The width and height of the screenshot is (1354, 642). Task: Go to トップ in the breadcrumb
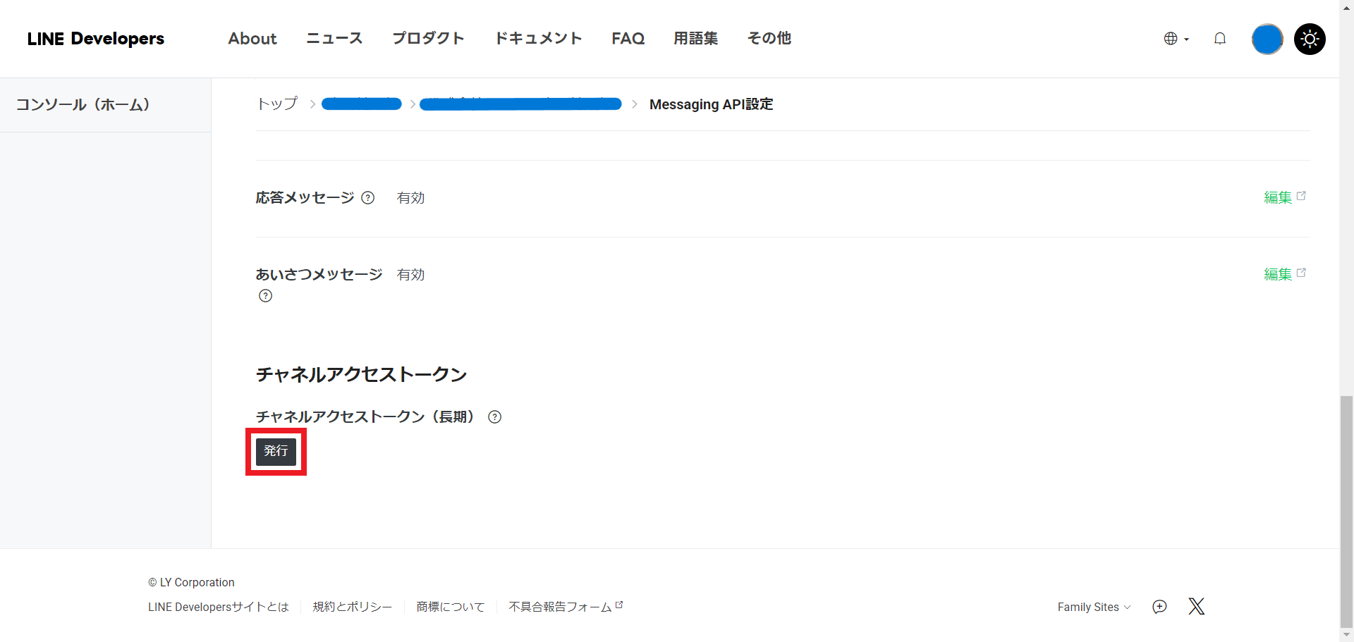tap(277, 104)
